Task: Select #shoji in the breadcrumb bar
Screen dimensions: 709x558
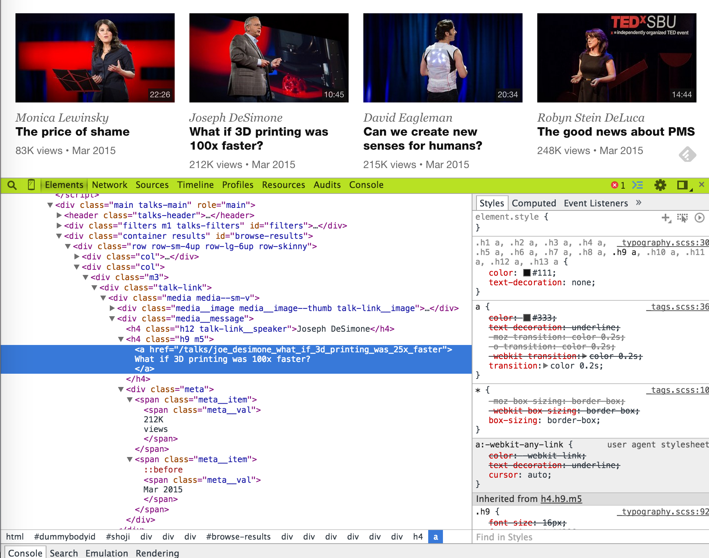Action: 118,537
